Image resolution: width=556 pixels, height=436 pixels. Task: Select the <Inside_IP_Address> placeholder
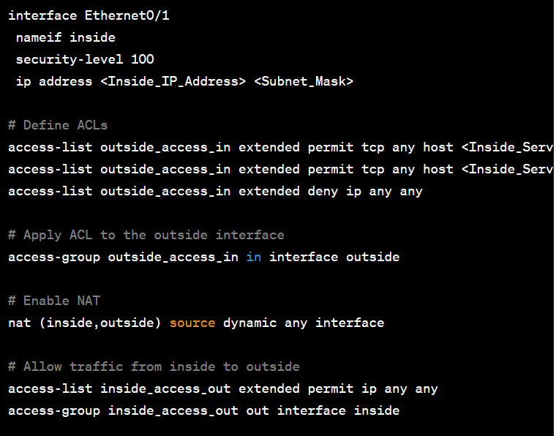pyautogui.click(x=173, y=81)
